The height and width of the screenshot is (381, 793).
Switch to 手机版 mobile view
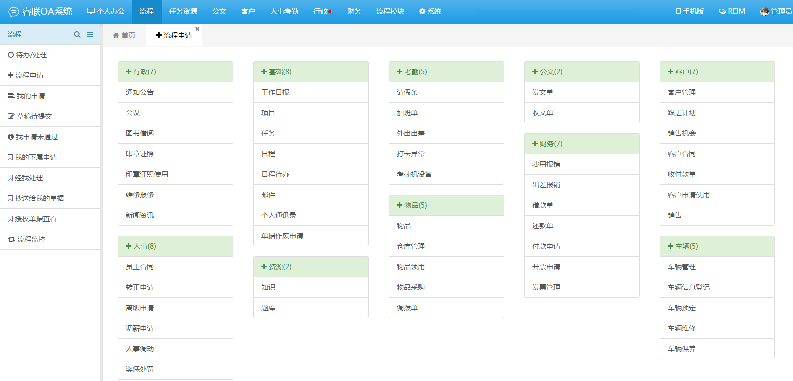[x=690, y=11]
